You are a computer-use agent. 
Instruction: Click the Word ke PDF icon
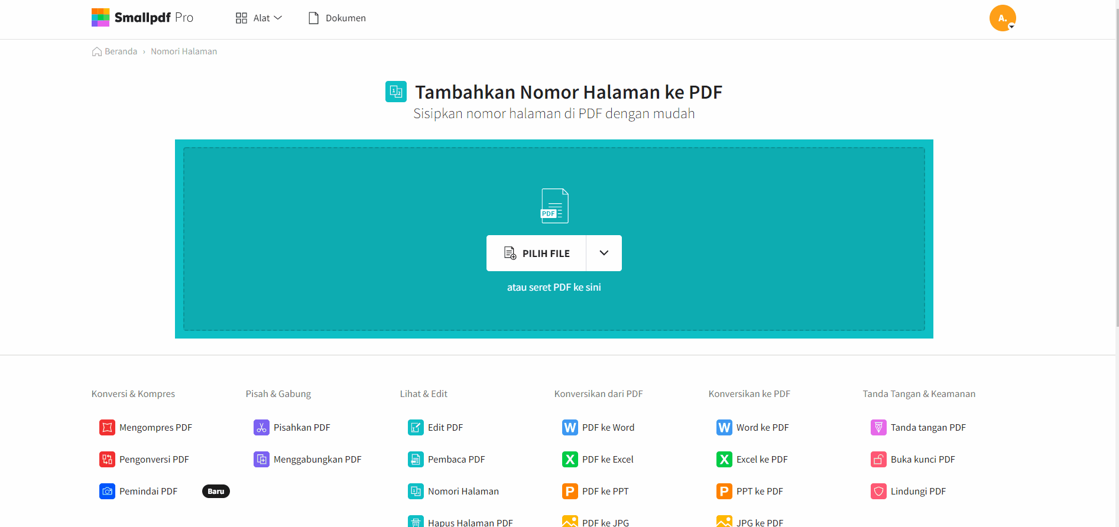click(x=724, y=427)
